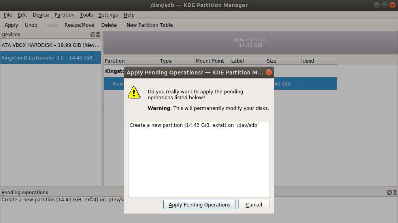Sort by Used column header
This screenshot has height=223, width=398.
coord(319,61)
